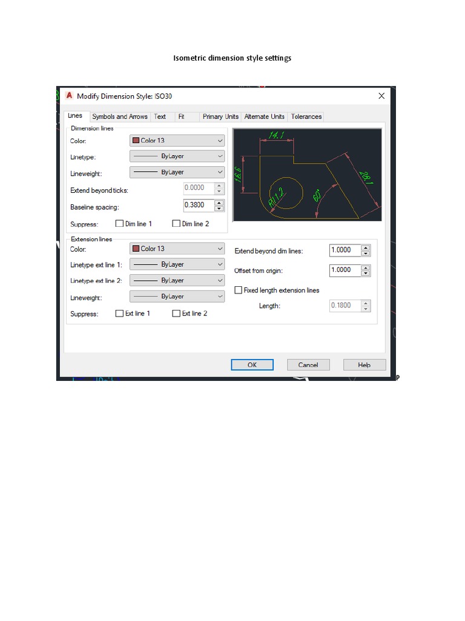Click Offset from origin value field
Screen dimensions: 465x621
pyautogui.click(x=345, y=270)
